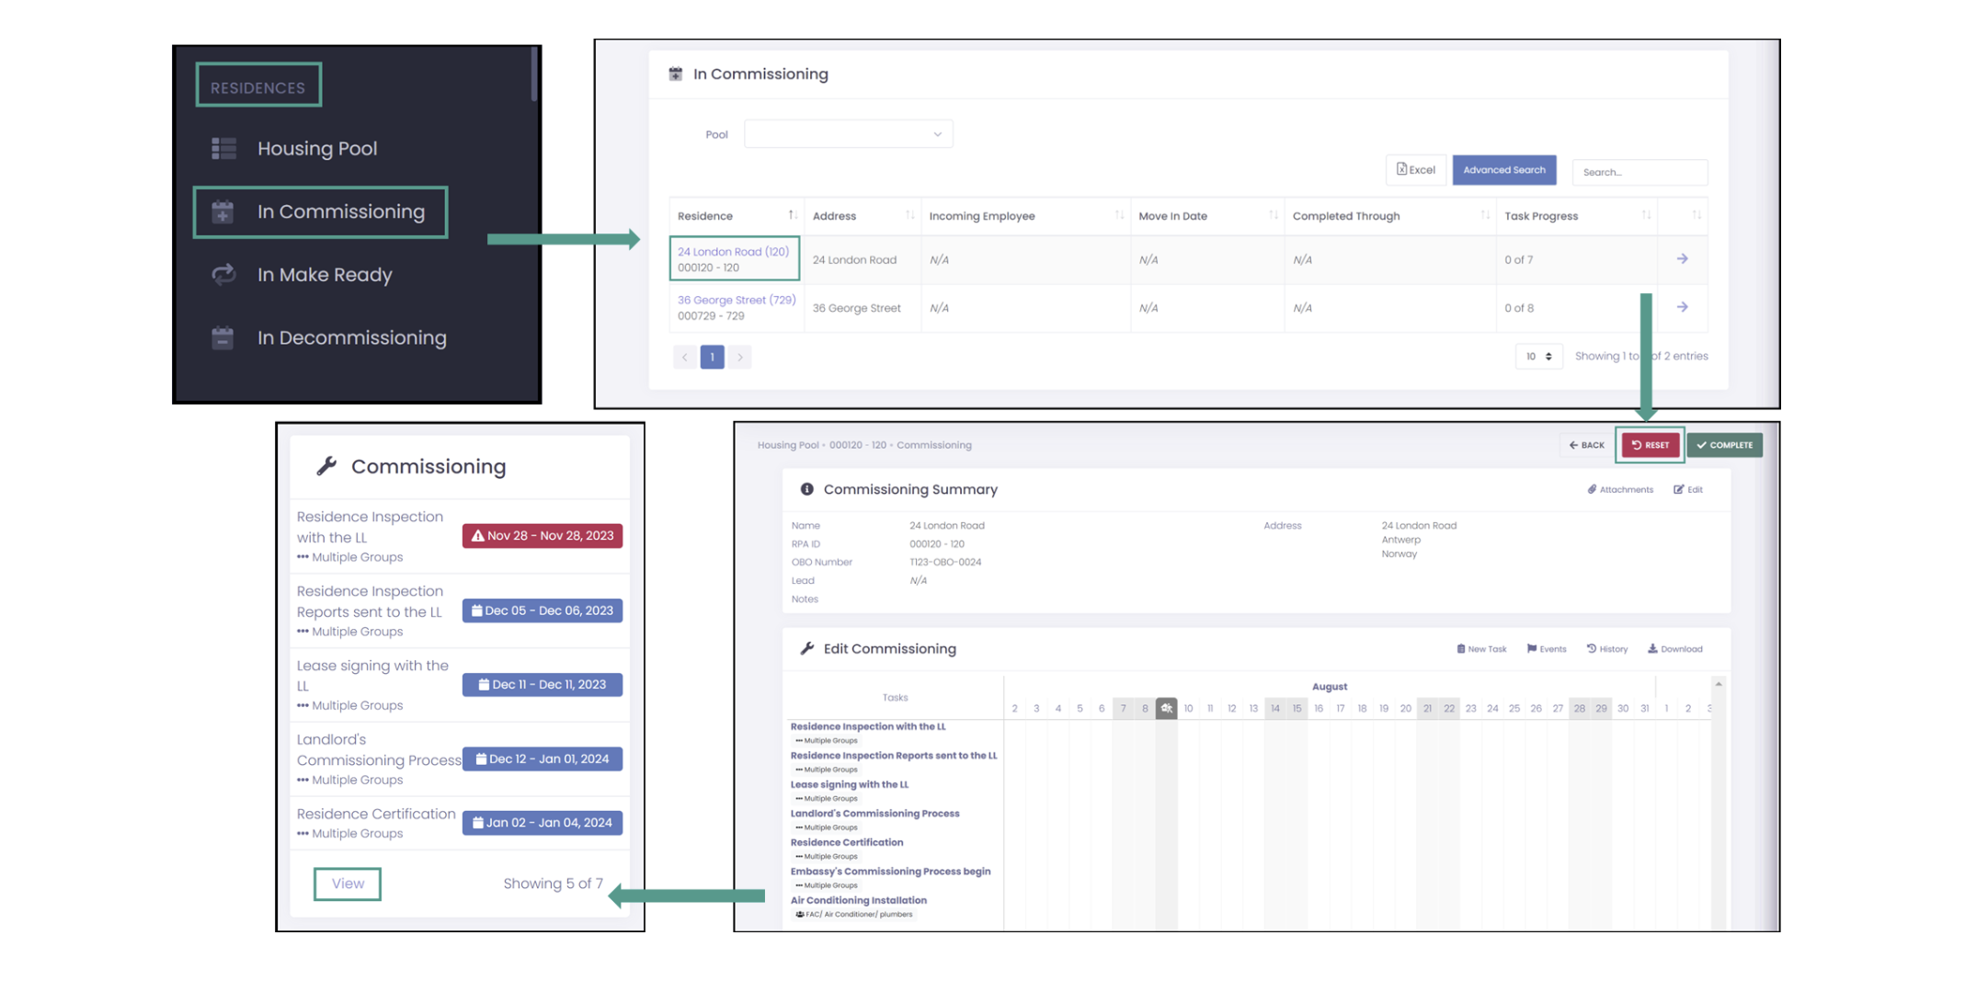The height and width of the screenshot is (981, 1965).
Task: Open Advanced Search
Action: (1504, 169)
